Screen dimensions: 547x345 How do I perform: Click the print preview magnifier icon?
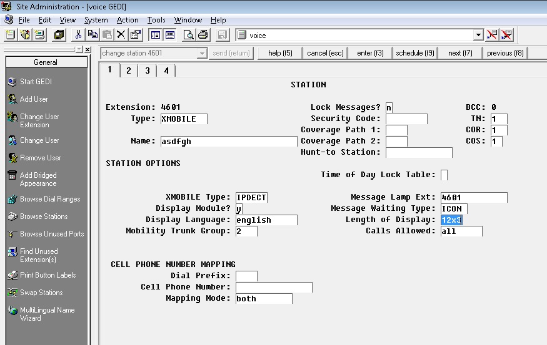pyautogui.click(x=188, y=35)
